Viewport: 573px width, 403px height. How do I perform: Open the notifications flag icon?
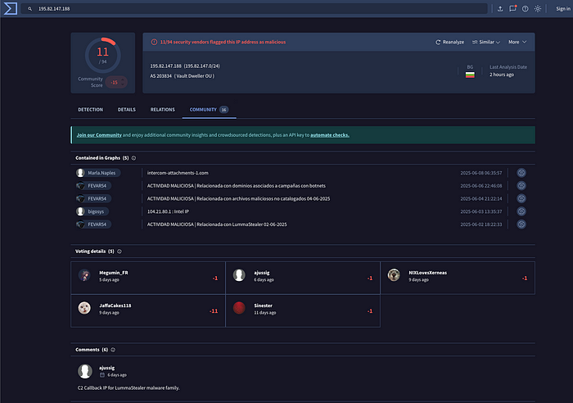click(x=512, y=8)
